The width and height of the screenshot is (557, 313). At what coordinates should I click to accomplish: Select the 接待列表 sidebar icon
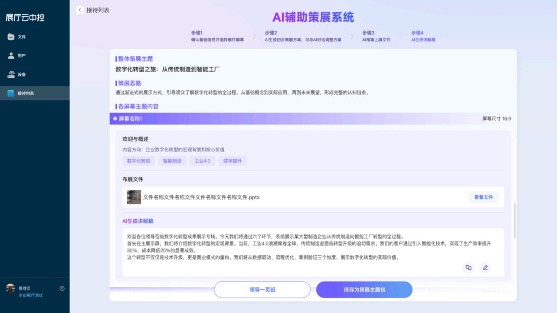pos(11,93)
